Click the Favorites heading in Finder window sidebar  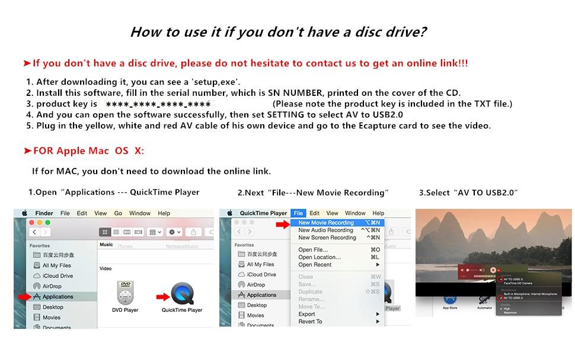(40, 246)
